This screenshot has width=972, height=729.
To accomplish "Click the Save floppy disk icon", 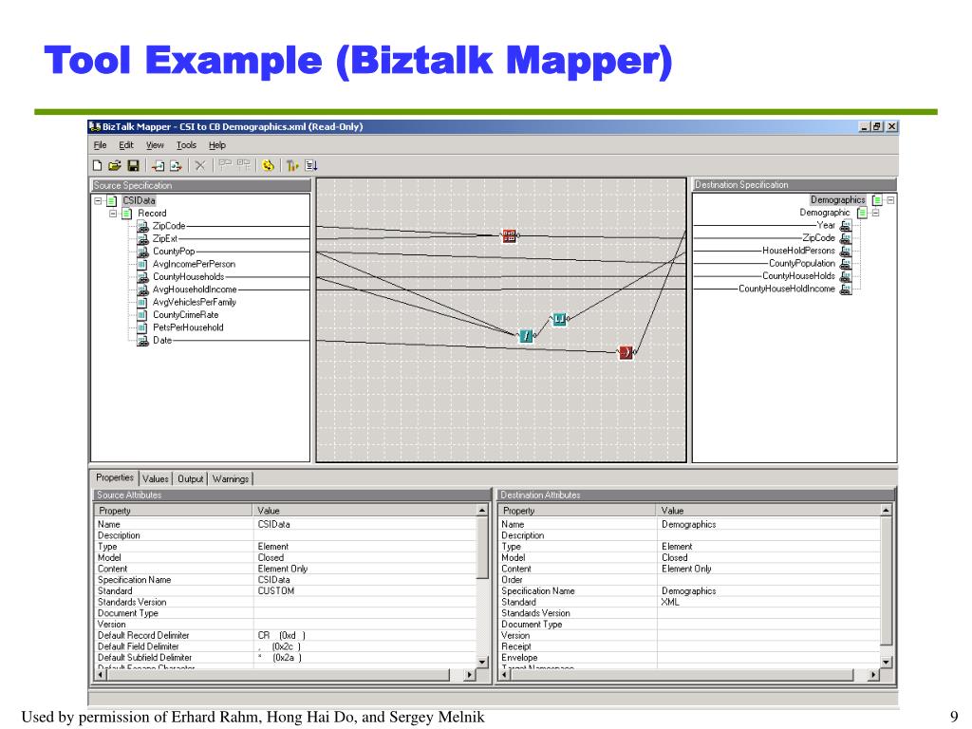I will pyautogui.click(x=133, y=165).
